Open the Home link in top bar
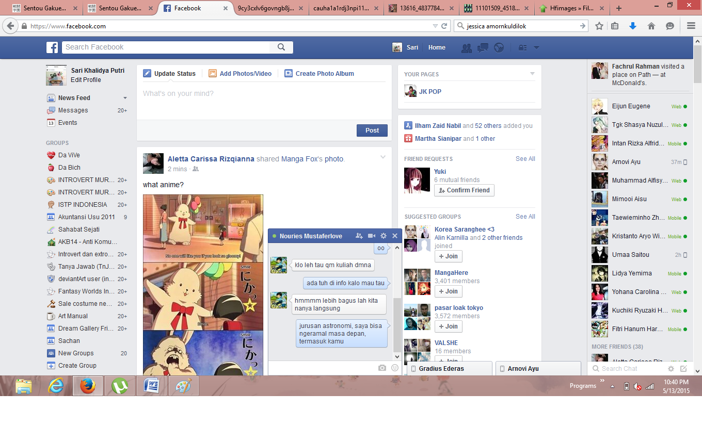702x426 pixels. [x=437, y=47]
